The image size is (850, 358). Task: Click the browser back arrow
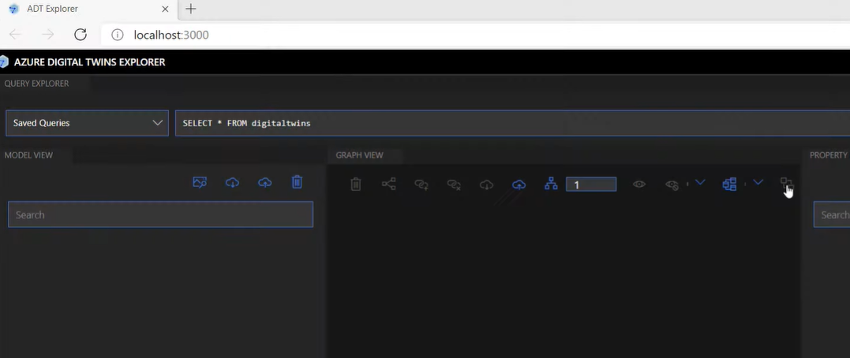(15, 35)
